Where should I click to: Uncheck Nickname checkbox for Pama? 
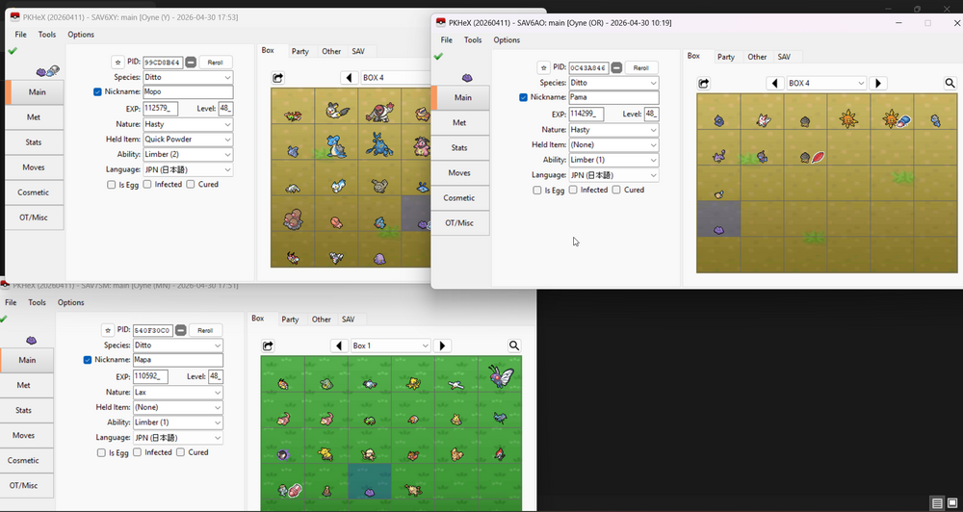tap(523, 97)
